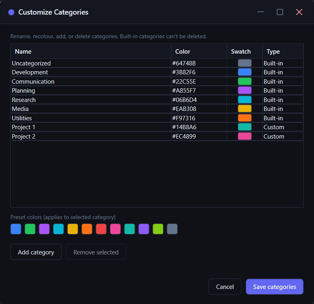
Task: Click the Type column header
Action: [283, 51]
